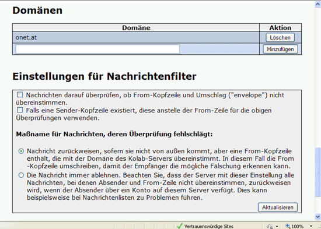This screenshot has width=321, height=229.
Task: Click the Löschen button for onet.at
Action: (x=280, y=37)
